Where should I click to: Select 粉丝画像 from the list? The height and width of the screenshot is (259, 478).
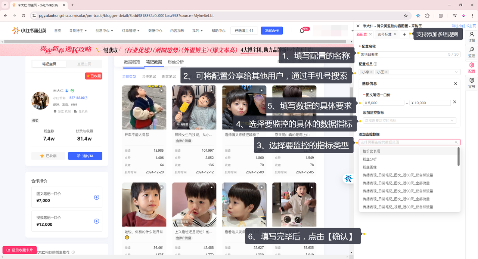click(370, 167)
